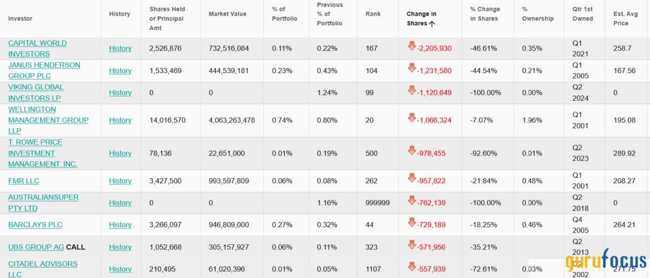The height and width of the screenshot is (278, 650).
Task: Click red down arrow in Barclays PLC row
Action: (412, 224)
